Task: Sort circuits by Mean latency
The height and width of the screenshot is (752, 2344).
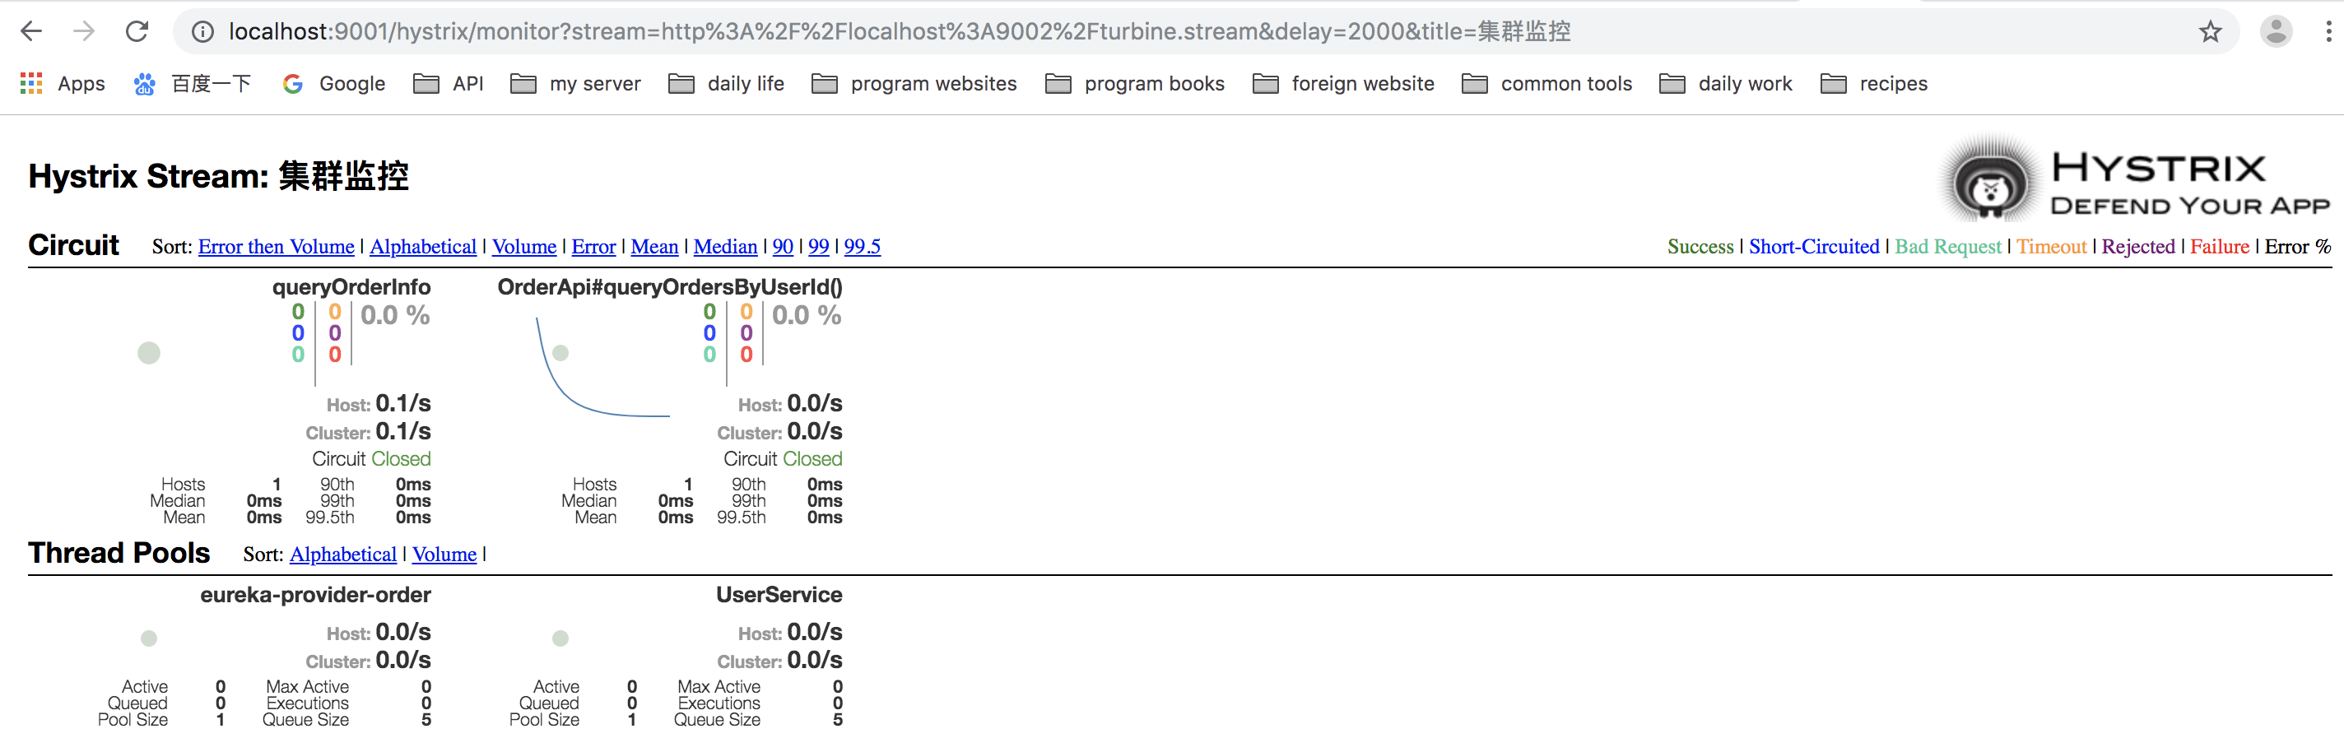Action: pos(654,247)
